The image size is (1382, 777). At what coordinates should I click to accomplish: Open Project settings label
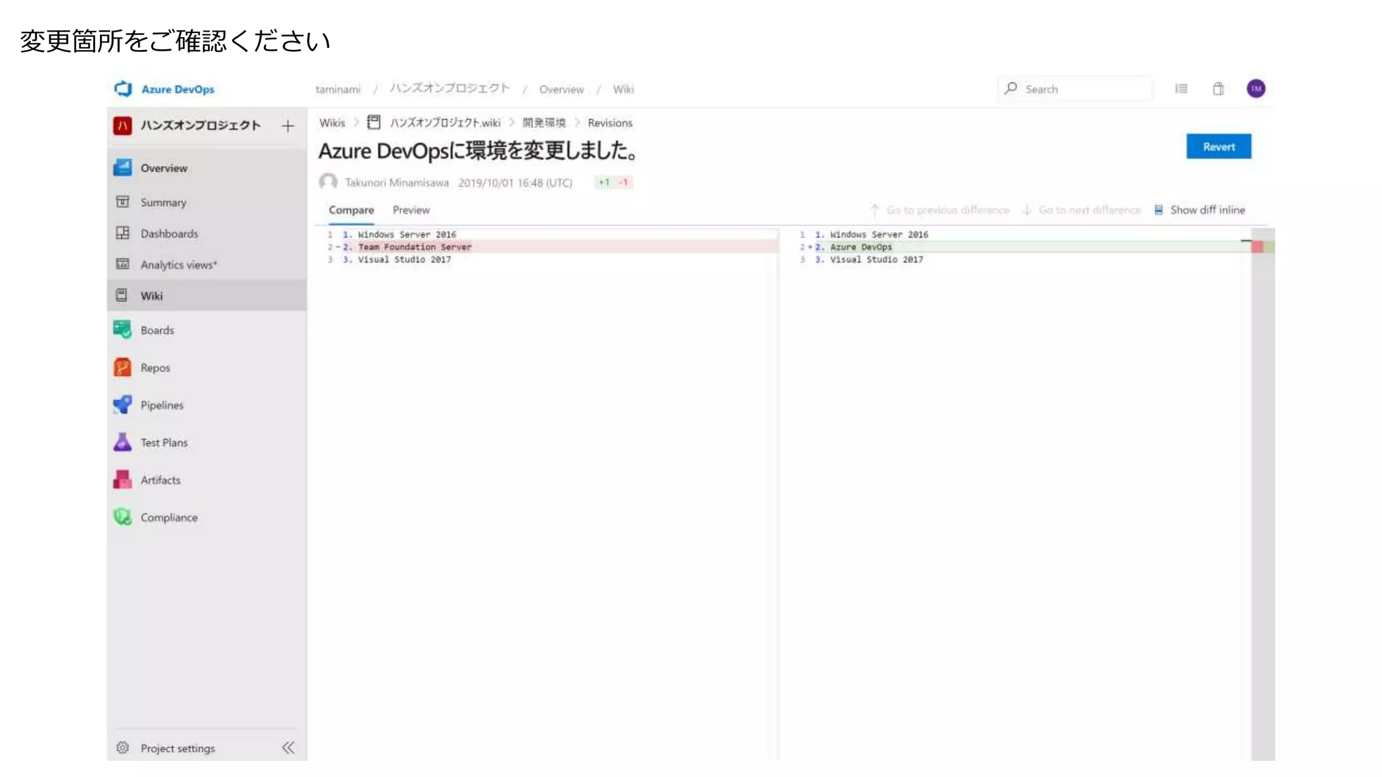[177, 748]
